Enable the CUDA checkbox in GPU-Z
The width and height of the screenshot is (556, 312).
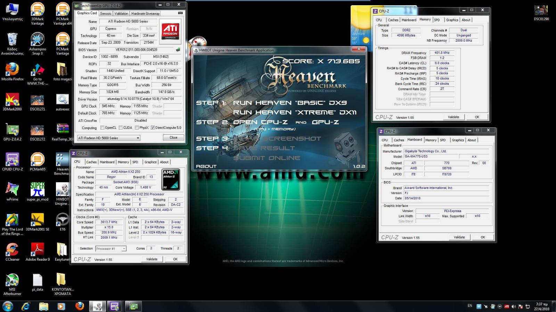point(121,128)
